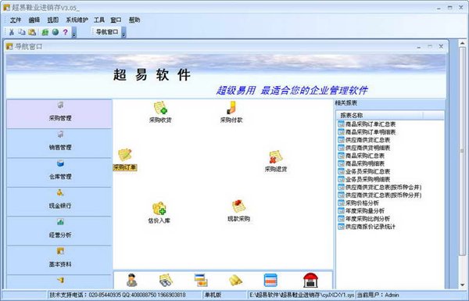This screenshot has width=469, height=301.
Task: Select 仓库管理 in the left navigation
Action: [59, 173]
